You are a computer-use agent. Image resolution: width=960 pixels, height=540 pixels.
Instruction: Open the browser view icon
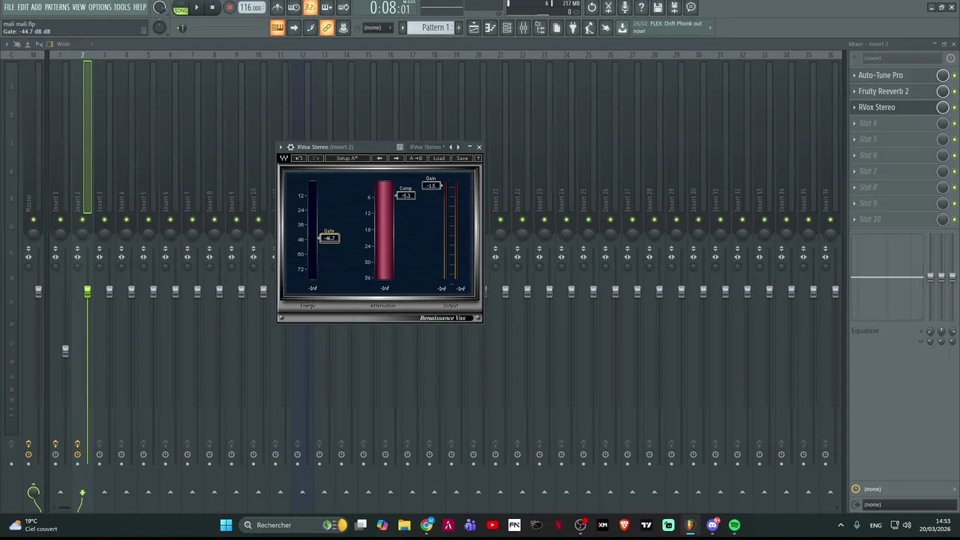click(x=540, y=28)
